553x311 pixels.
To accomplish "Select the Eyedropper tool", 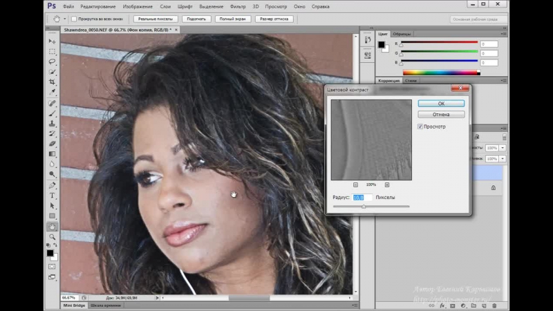I will pyautogui.click(x=53, y=93).
